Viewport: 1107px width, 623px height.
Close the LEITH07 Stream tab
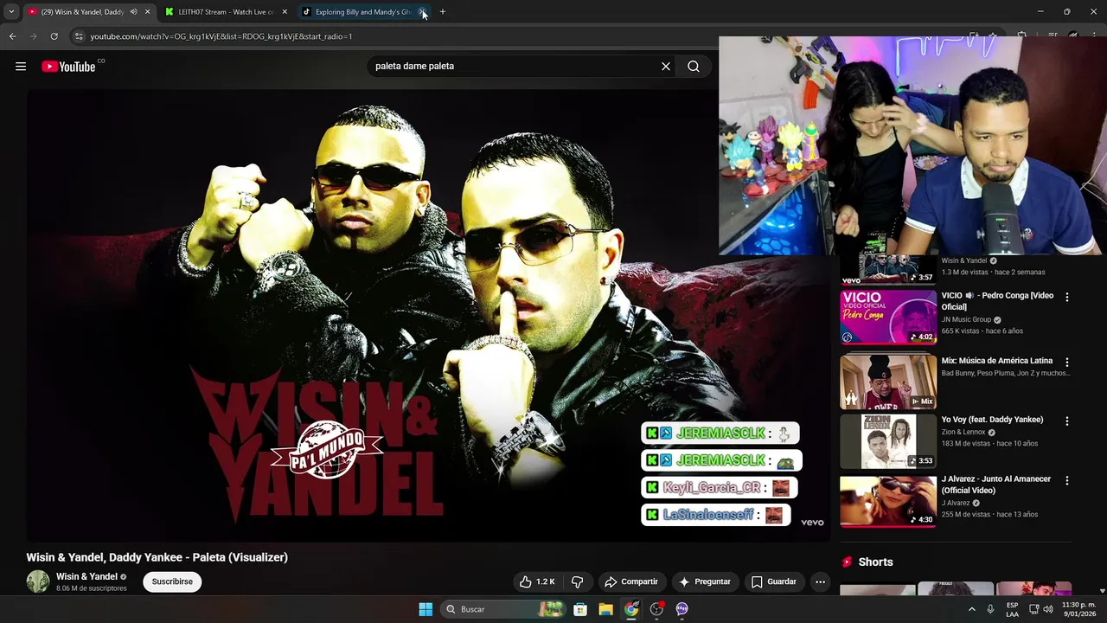(x=285, y=12)
